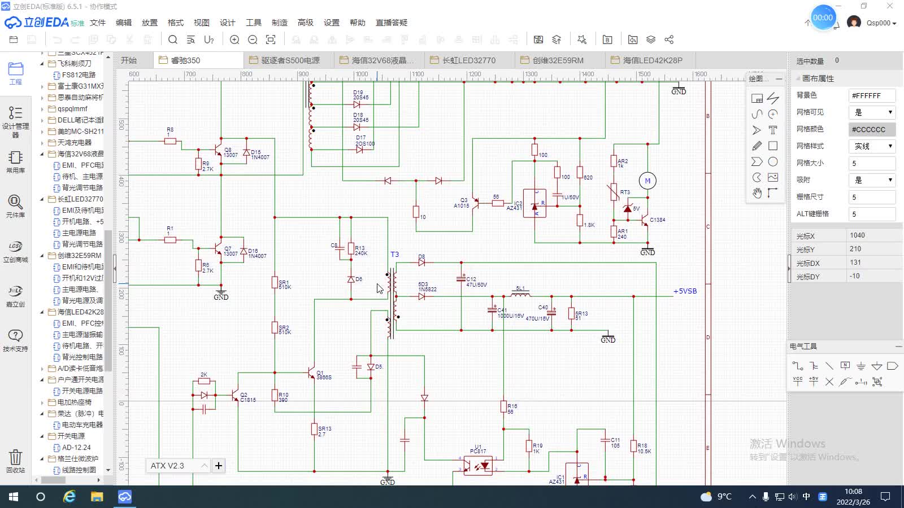The height and width of the screenshot is (508, 904).
Task: Click the 背景色 #FFFFFF color field
Action: click(x=872, y=95)
